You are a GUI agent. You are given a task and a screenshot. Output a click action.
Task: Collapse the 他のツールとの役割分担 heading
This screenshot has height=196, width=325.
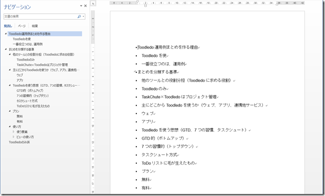tap(10, 55)
